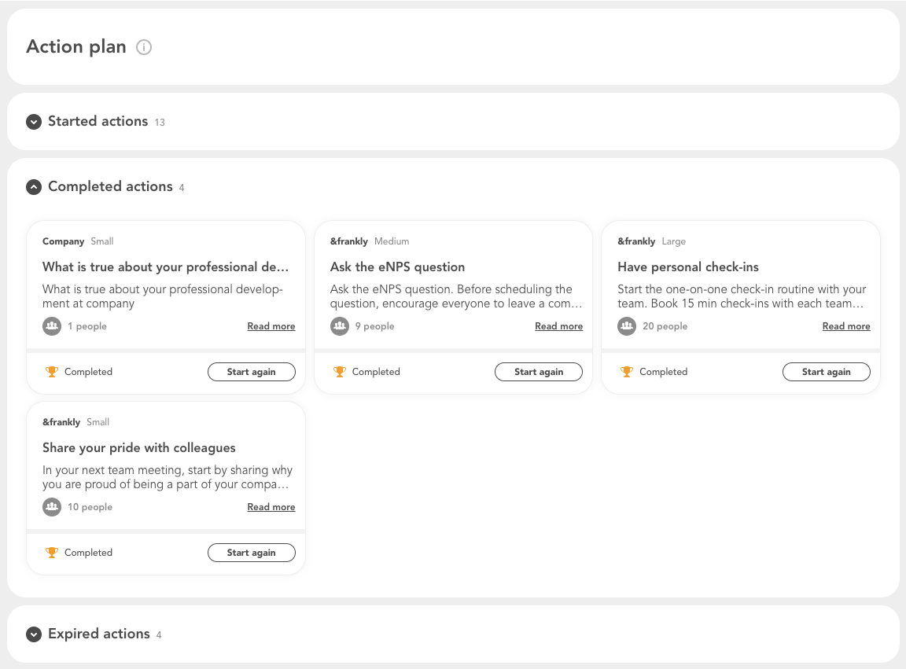Start again Share your pride action
Image resolution: width=906 pixels, height=669 pixels.
252,553
